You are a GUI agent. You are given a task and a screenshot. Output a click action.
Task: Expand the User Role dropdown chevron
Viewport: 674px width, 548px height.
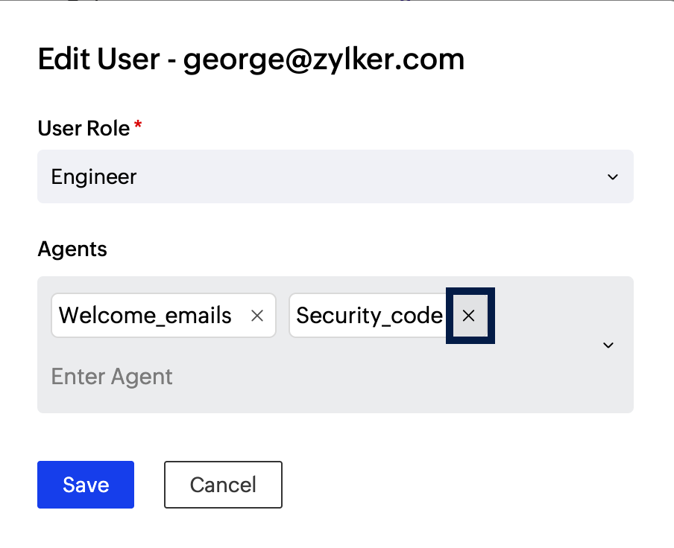pos(612,177)
